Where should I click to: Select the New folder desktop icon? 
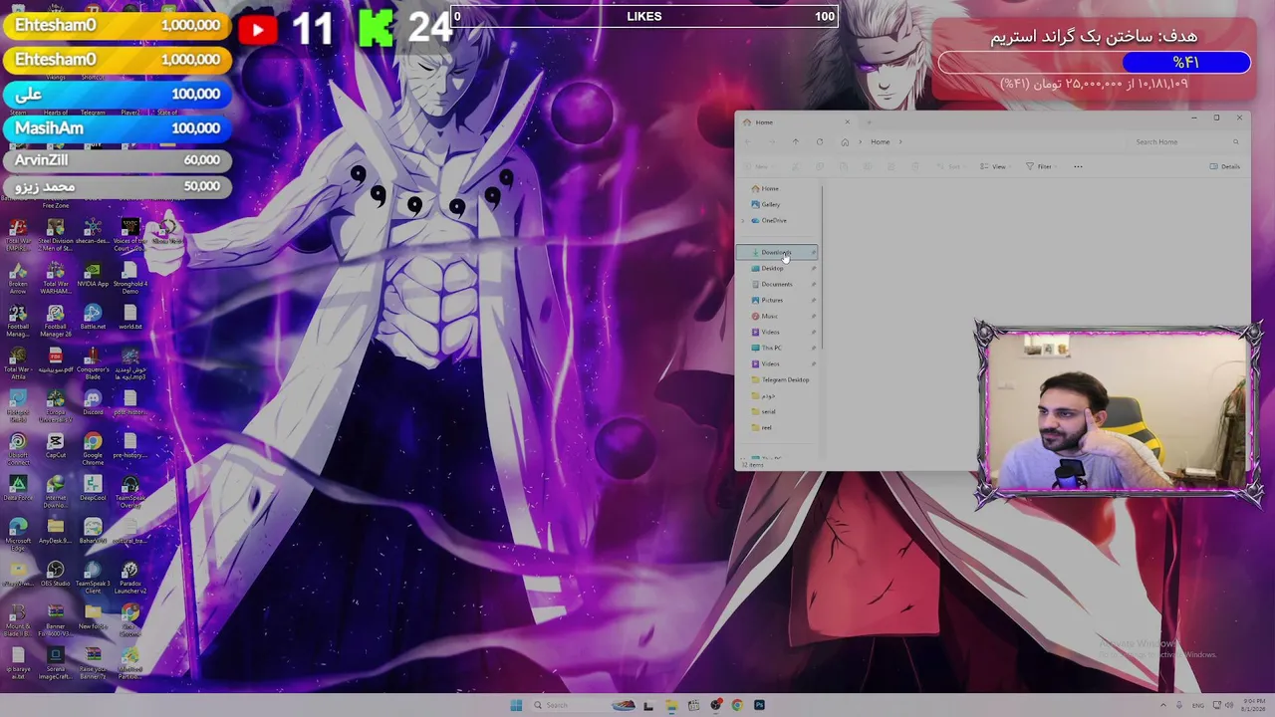(x=93, y=616)
